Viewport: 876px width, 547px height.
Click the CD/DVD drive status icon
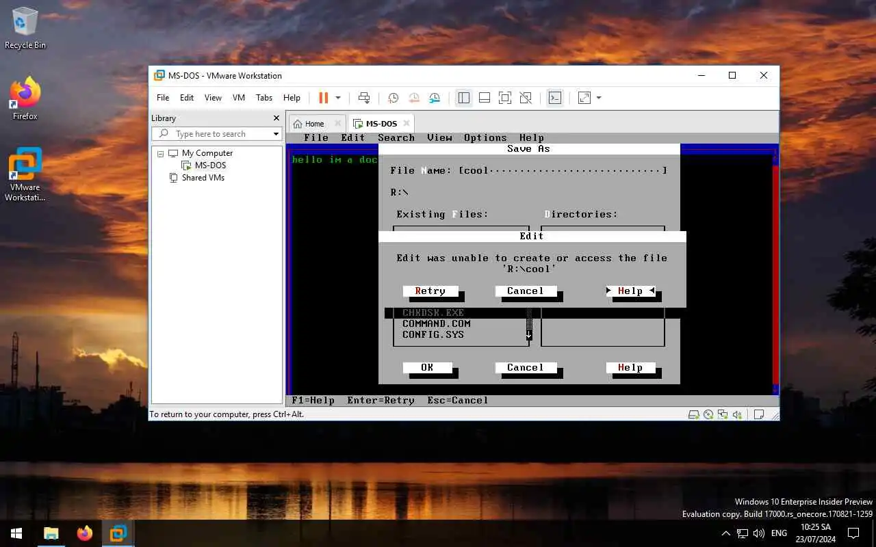coord(708,414)
